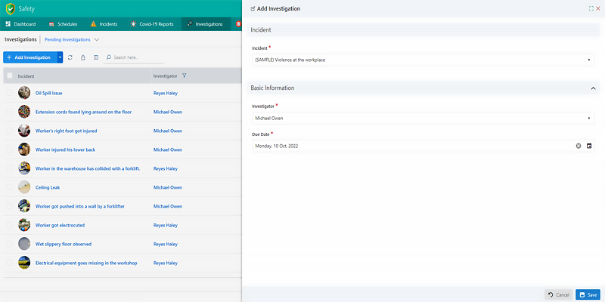Click the Safety shield logo
The height and width of the screenshot is (302, 605).
click(x=10, y=8)
